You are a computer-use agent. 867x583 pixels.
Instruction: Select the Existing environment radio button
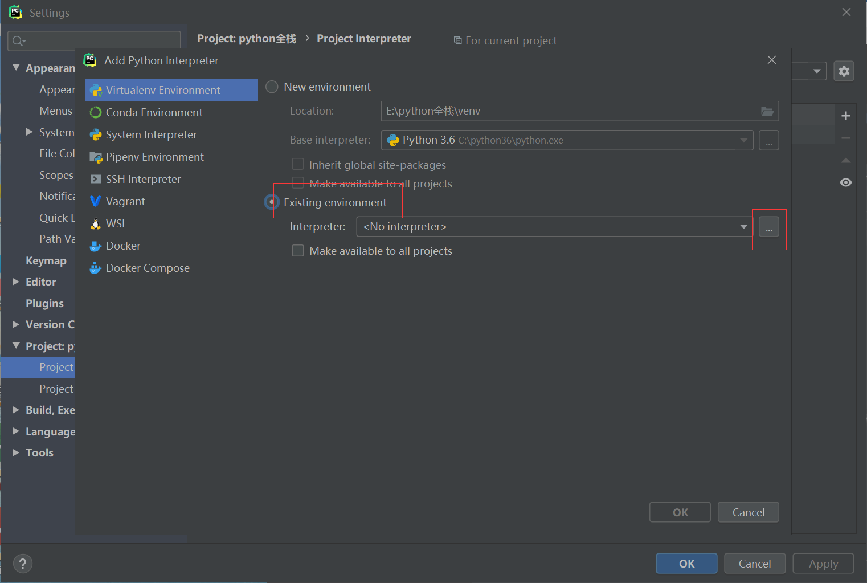pos(272,202)
